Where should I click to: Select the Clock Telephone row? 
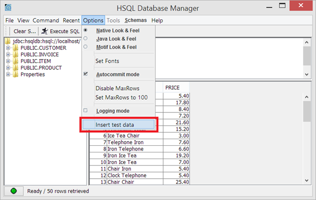coord(140,176)
